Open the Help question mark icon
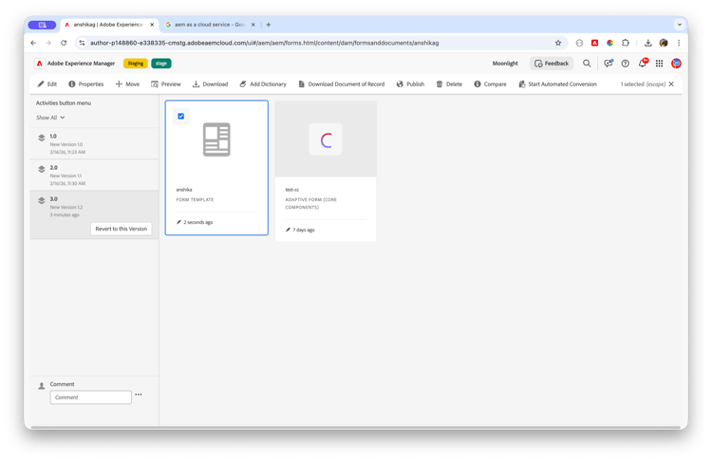Viewport: 712px width, 461px height. tap(626, 64)
